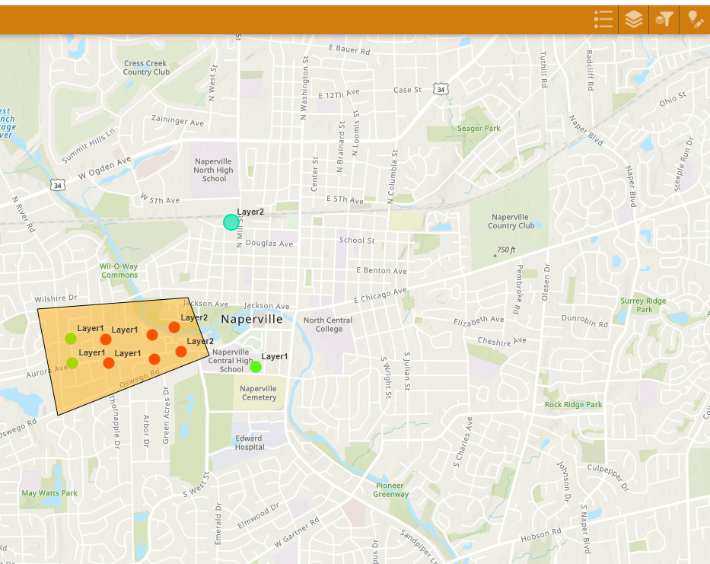Click the North Central College label

tap(328, 324)
